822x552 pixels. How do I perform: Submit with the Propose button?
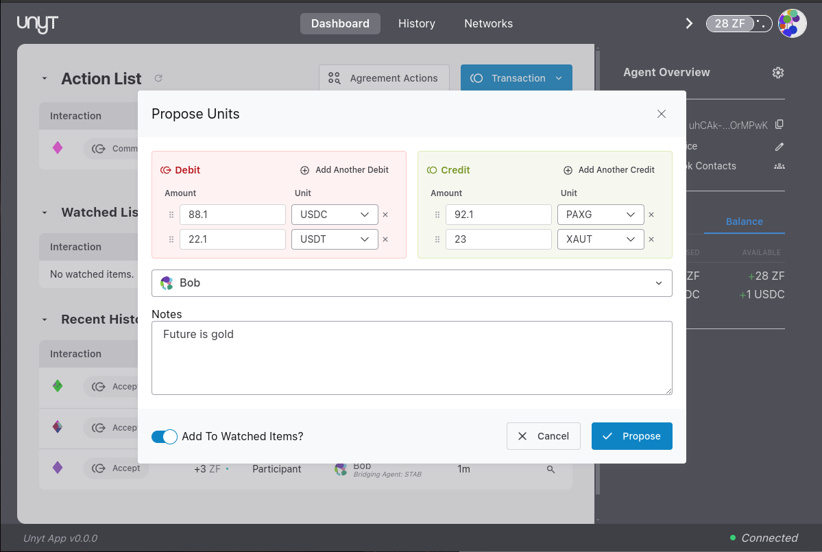pos(631,436)
